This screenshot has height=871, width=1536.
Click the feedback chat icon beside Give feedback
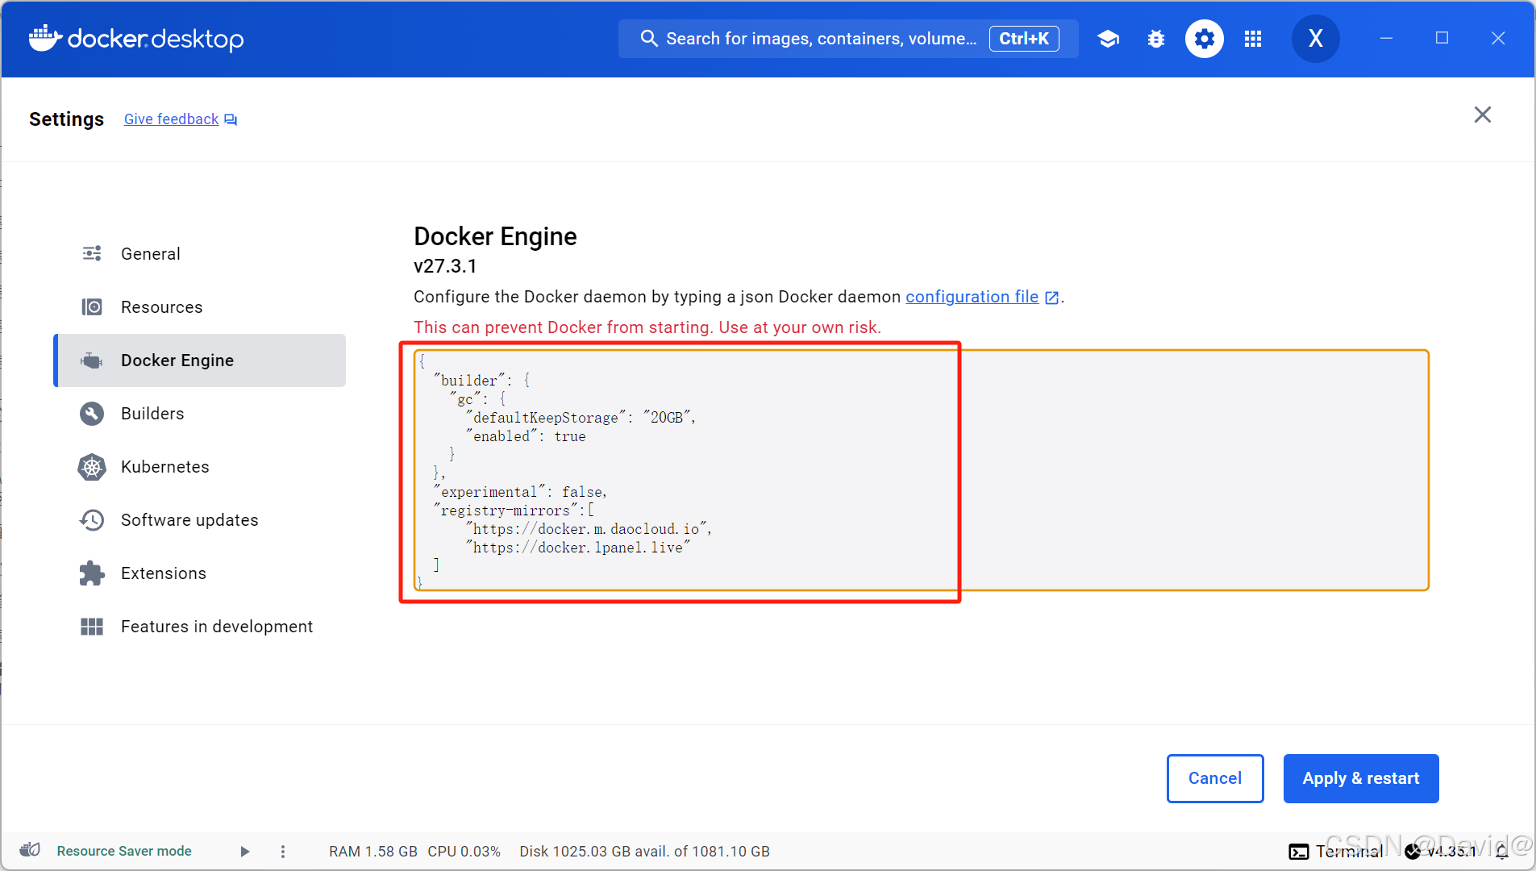231,119
